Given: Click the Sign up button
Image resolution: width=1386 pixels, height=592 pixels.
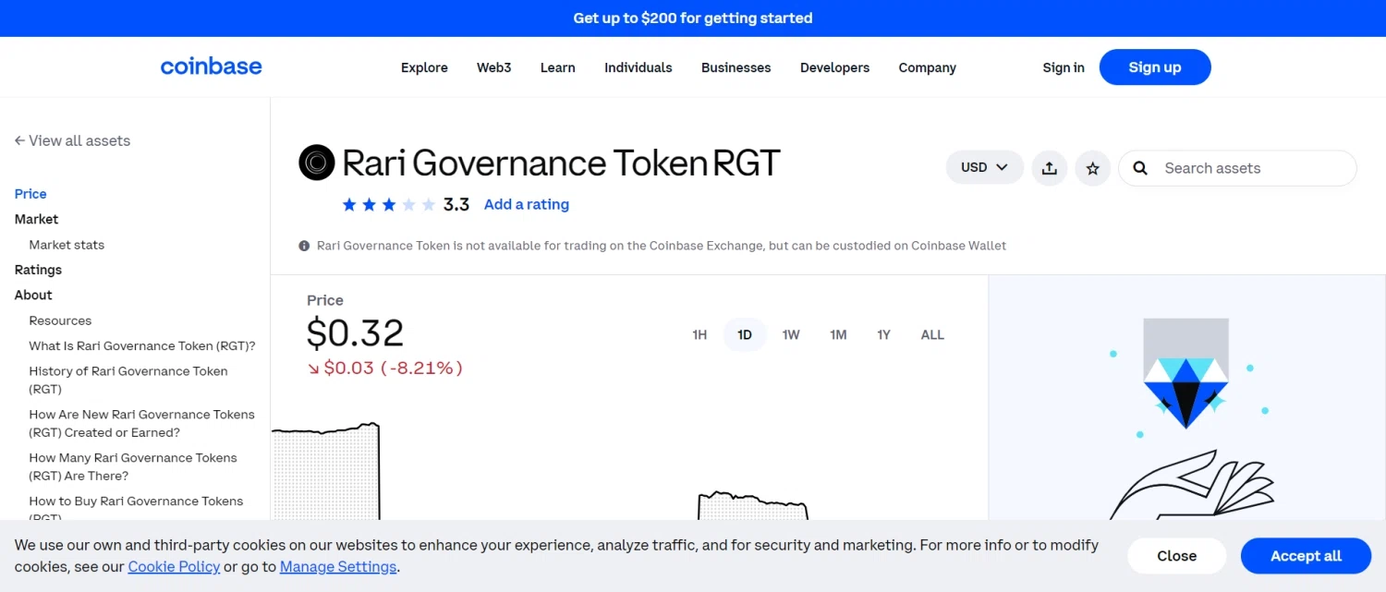Looking at the screenshot, I should (x=1155, y=67).
